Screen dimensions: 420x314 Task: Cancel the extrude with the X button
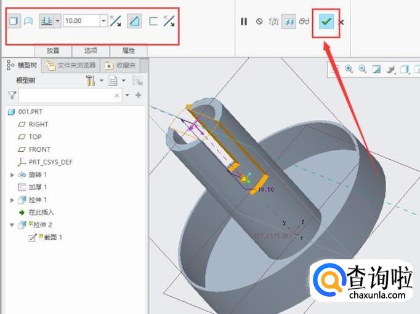pos(342,22)
